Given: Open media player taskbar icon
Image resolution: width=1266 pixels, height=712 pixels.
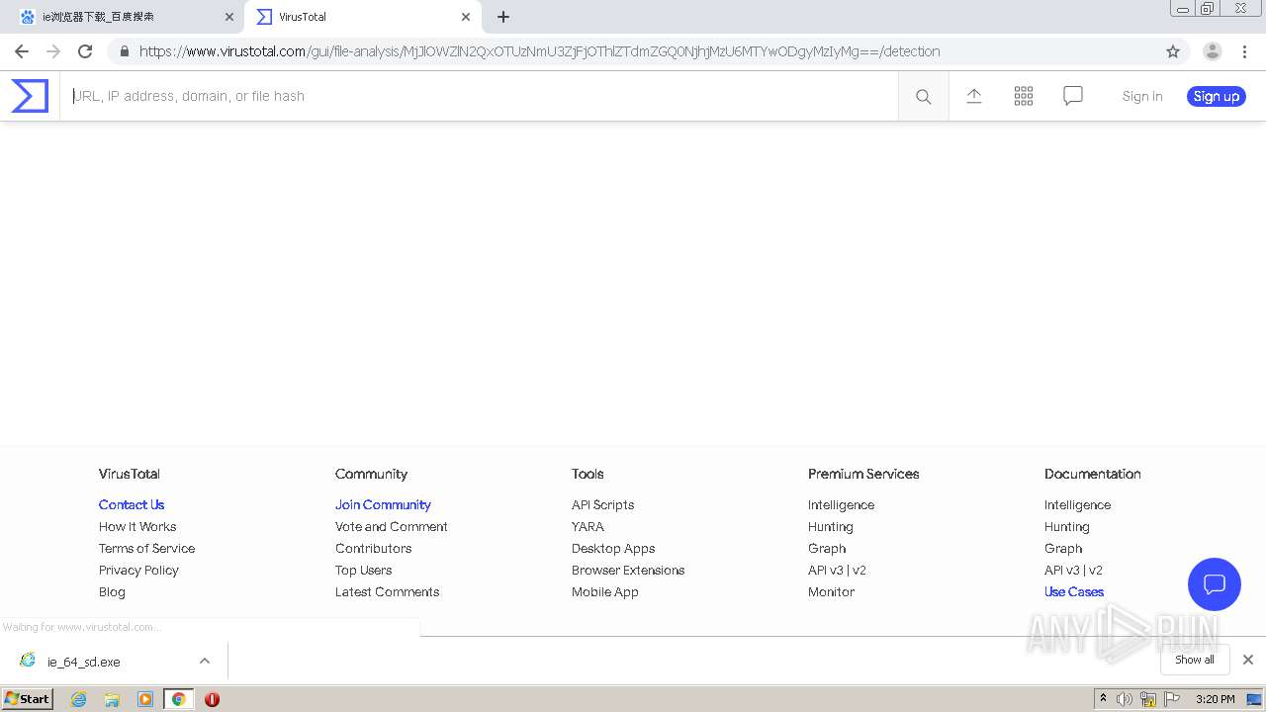Looking at the screenshot, I should click(x=145, y=699).
